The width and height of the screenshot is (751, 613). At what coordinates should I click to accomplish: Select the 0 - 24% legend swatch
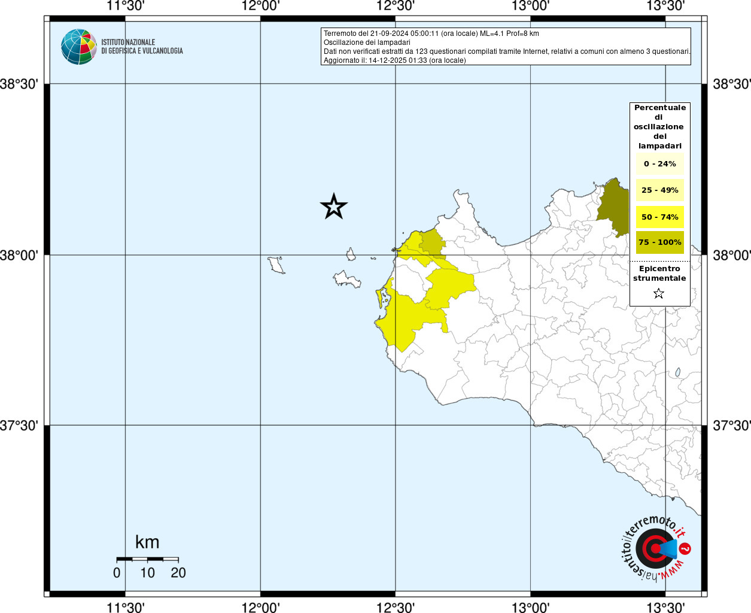pos(660,164)
